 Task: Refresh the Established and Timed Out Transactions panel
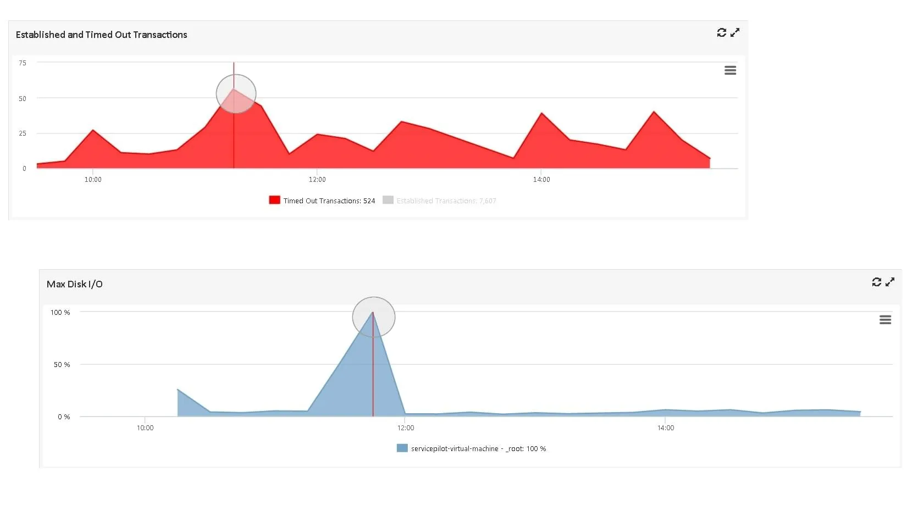point(721,33)
